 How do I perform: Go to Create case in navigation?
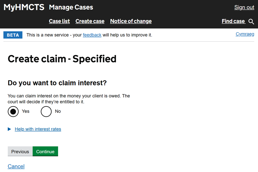click(90, 21)
